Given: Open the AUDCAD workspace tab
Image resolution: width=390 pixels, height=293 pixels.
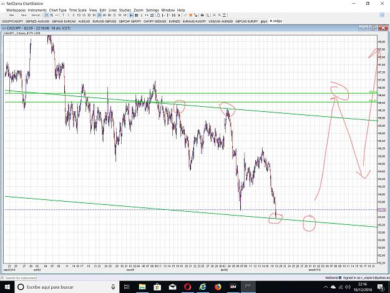Looking at the screenshot, I should 84,21.
